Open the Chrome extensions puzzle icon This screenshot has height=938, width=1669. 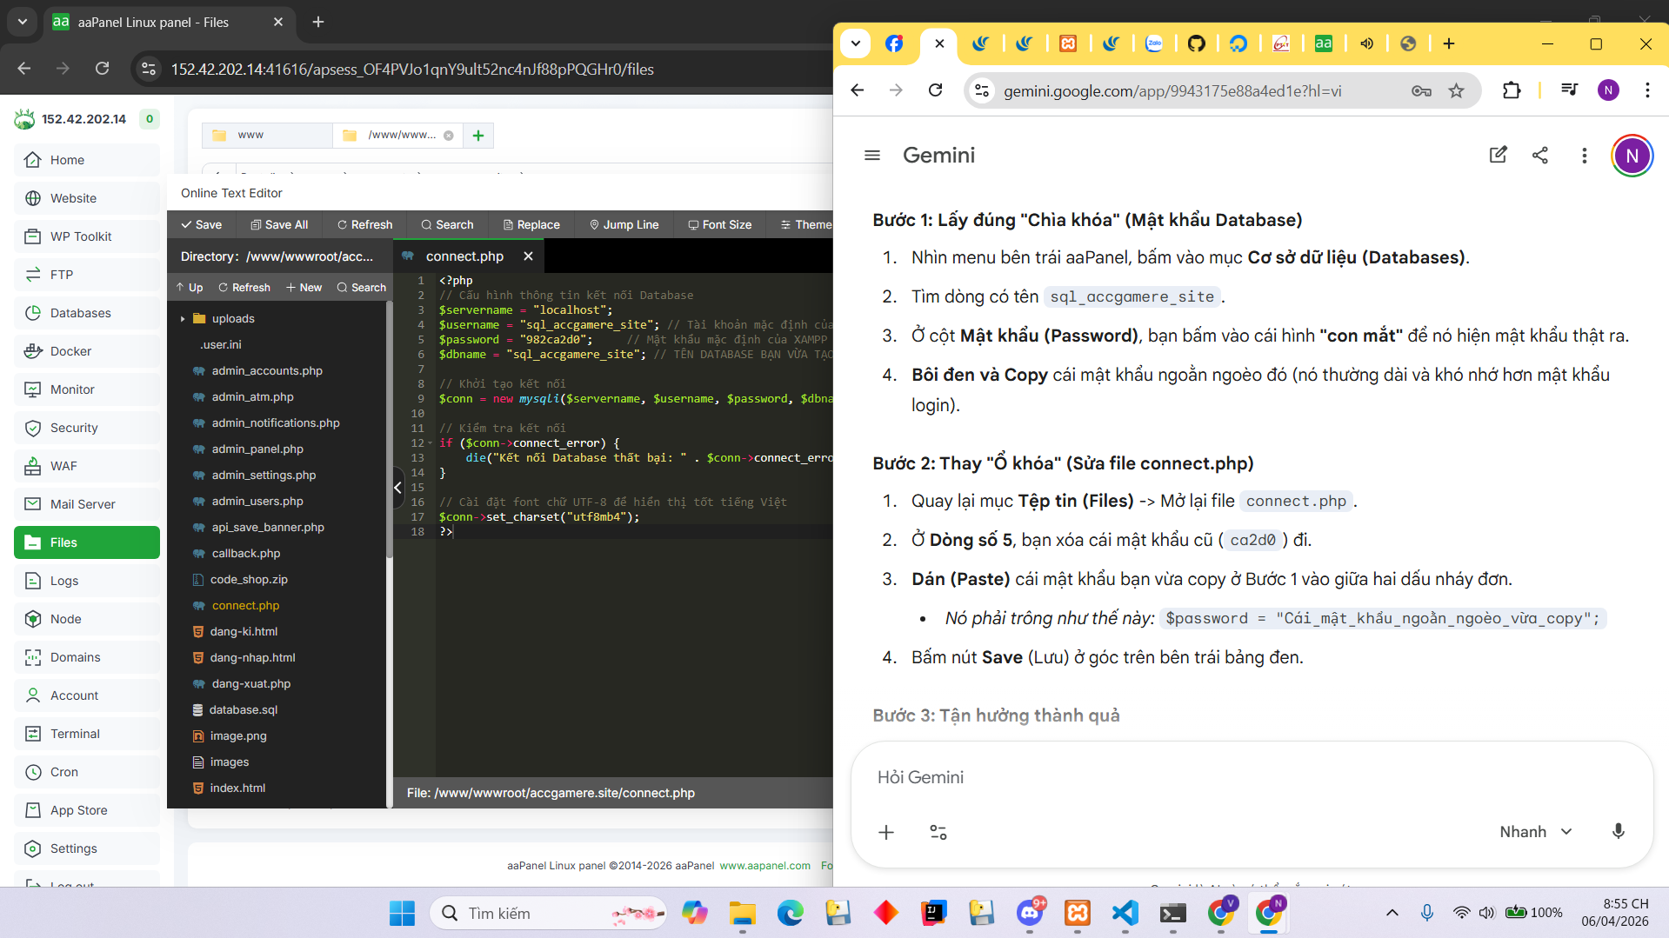pos(1511,90)
